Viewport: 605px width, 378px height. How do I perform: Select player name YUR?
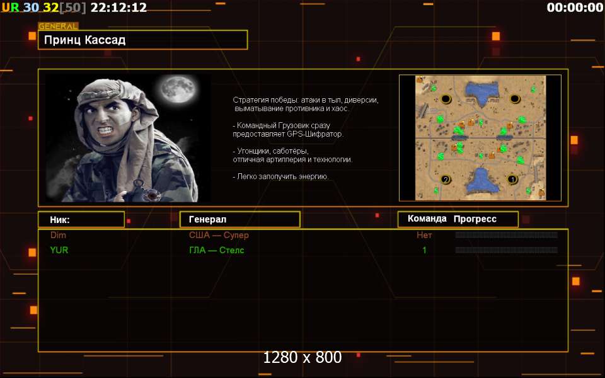[x=59, y=250]
